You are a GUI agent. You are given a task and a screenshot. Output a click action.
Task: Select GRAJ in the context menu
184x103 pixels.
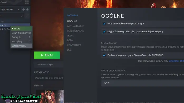point(21,29)
